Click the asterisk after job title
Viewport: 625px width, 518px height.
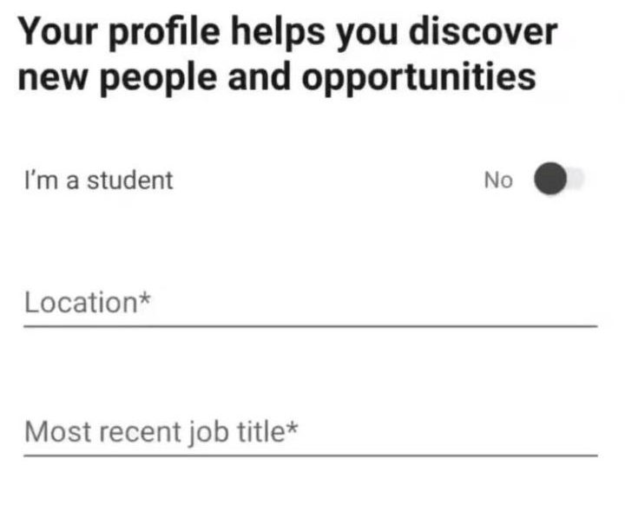293,427
